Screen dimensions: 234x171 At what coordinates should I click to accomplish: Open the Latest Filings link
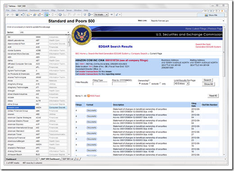200,29
